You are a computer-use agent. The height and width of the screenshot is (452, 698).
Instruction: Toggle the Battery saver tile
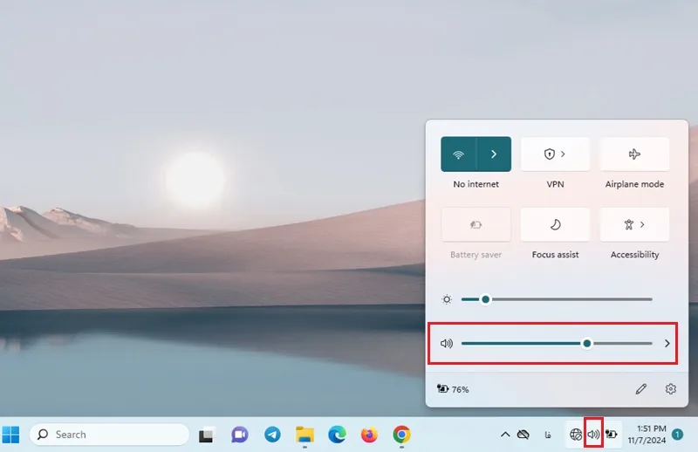point(476,224)
